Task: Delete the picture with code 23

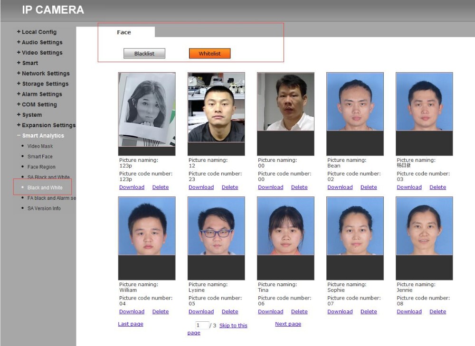Action: pos(229,187)
